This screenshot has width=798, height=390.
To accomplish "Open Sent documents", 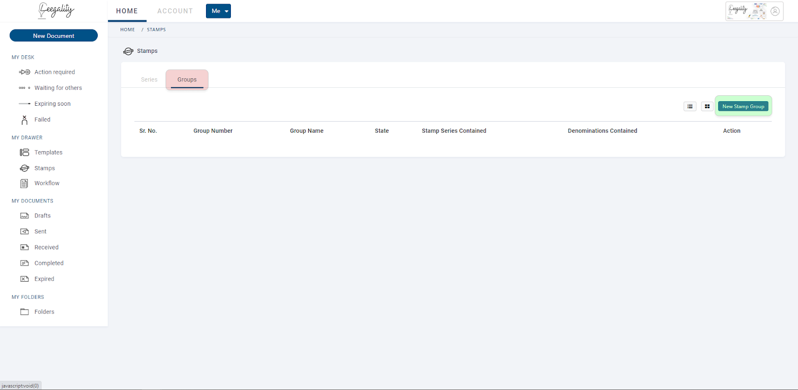I will (x=40, y=231).
